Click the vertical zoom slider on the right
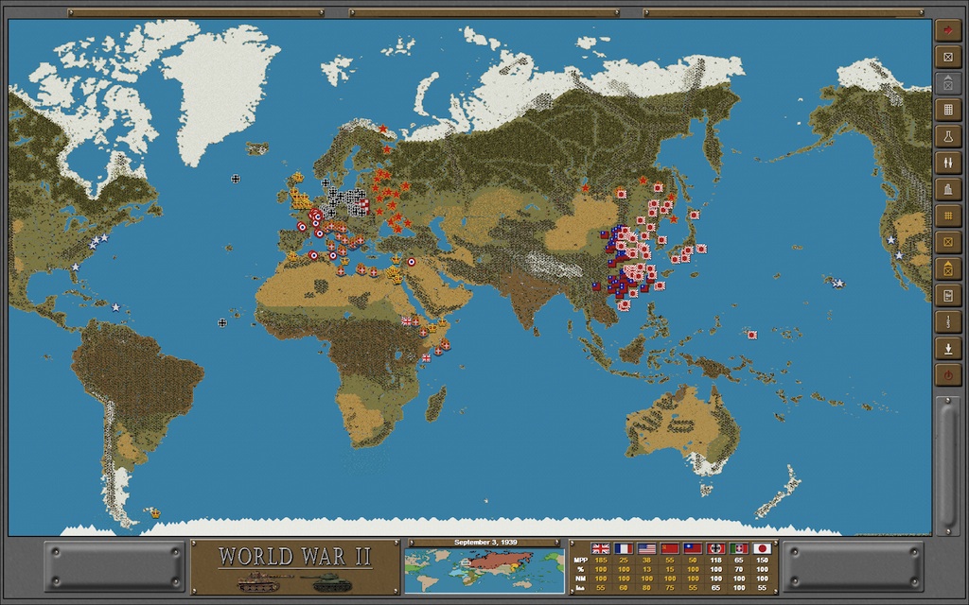This screenshot has height=605, width=969. tap(947, 463)
